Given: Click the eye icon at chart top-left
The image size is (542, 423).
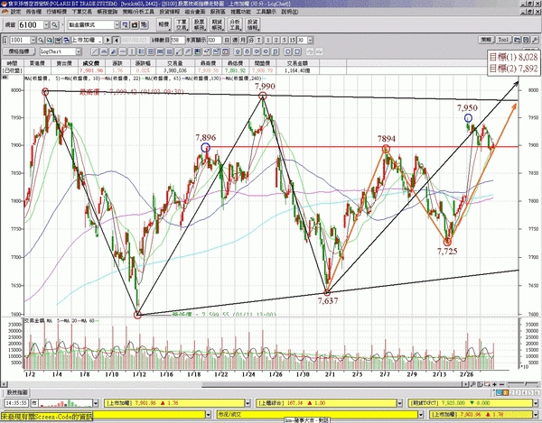Looking at the screenshot, I should pyautogui.click(x=5, y=78).
